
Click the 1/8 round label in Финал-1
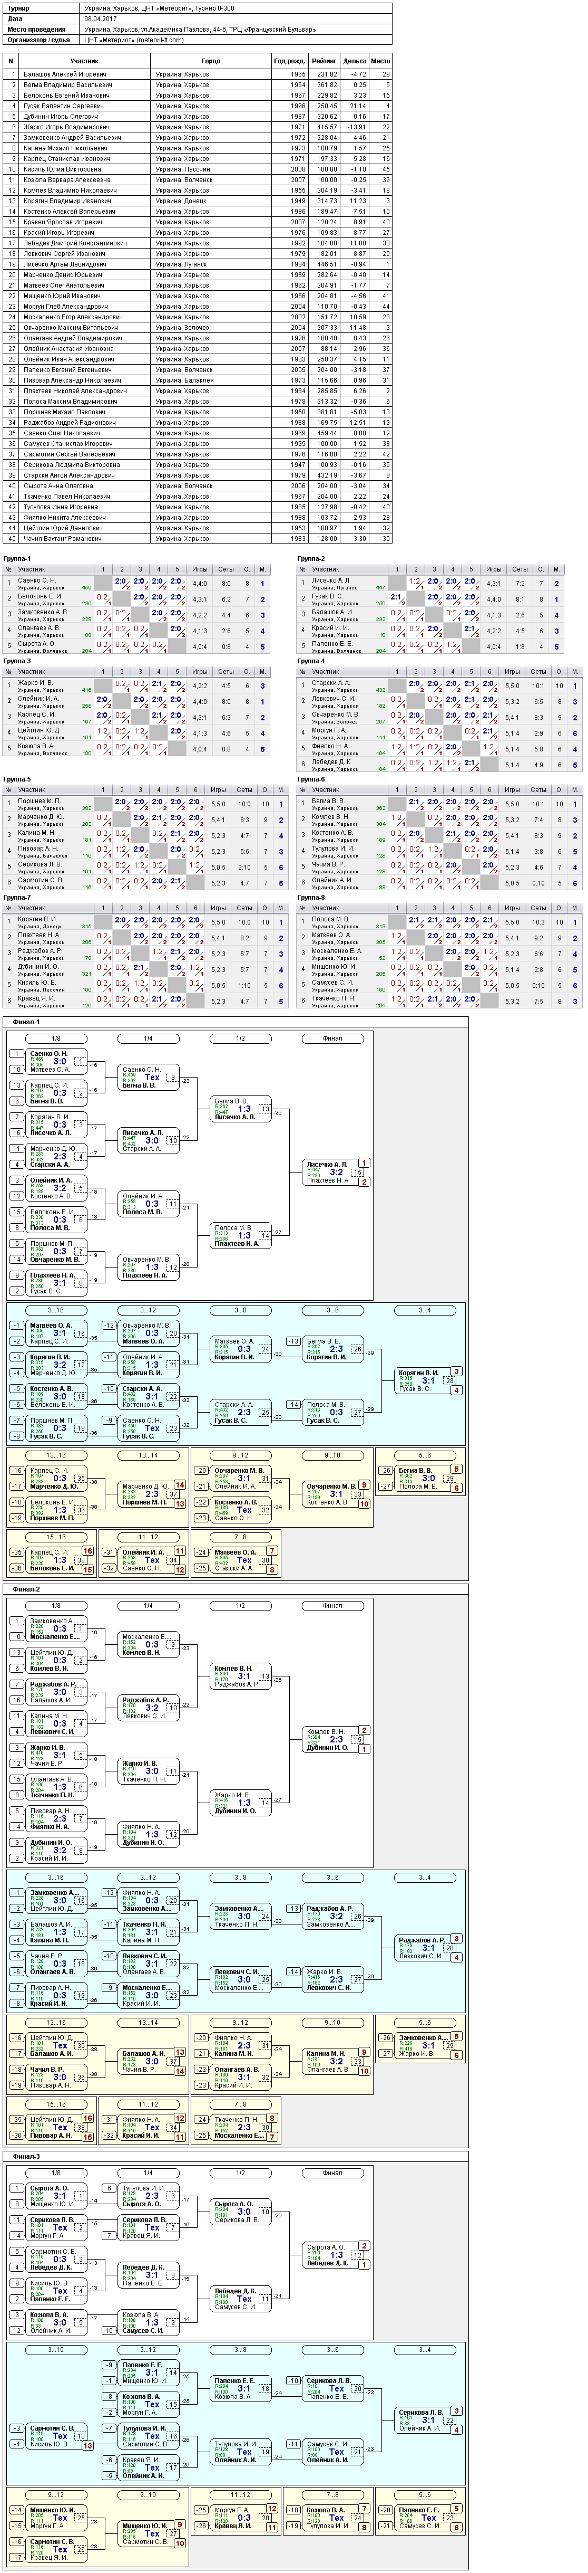tap(56, 1039)
